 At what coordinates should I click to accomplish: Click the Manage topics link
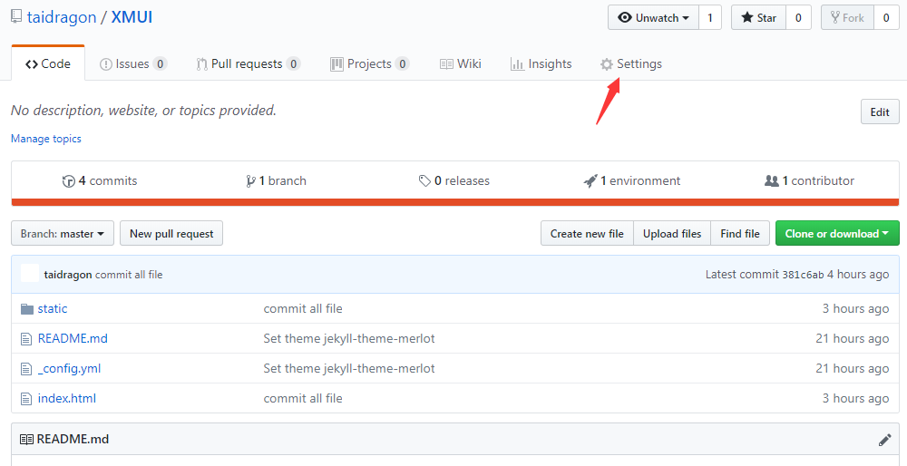click(46, 139)
